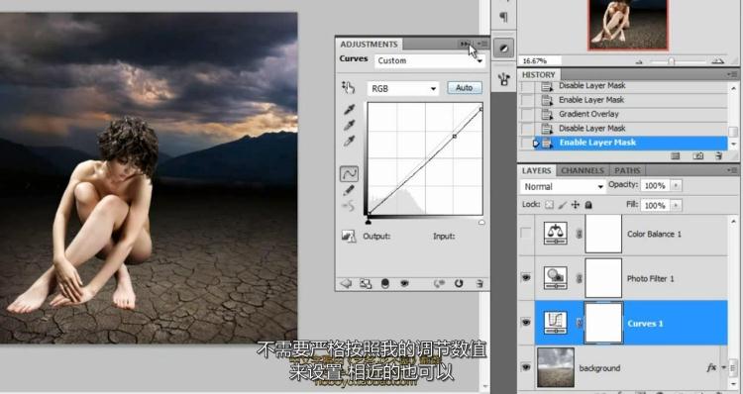Select the edit points curve tool

tap(350, 174)
